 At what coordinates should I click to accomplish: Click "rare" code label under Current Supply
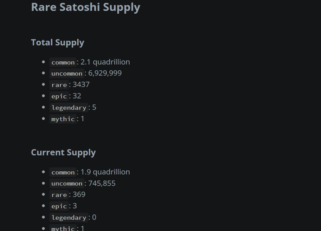click(59, 195)
